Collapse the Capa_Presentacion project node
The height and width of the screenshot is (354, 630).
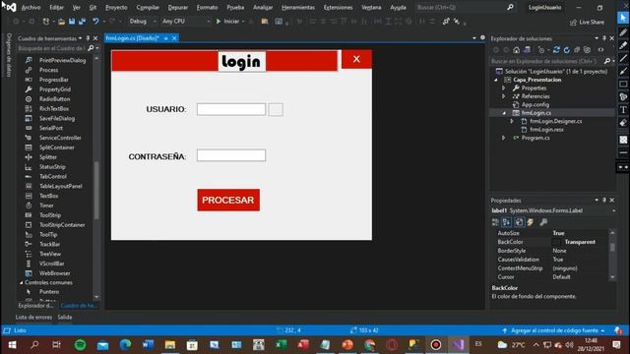coord(496,80)
